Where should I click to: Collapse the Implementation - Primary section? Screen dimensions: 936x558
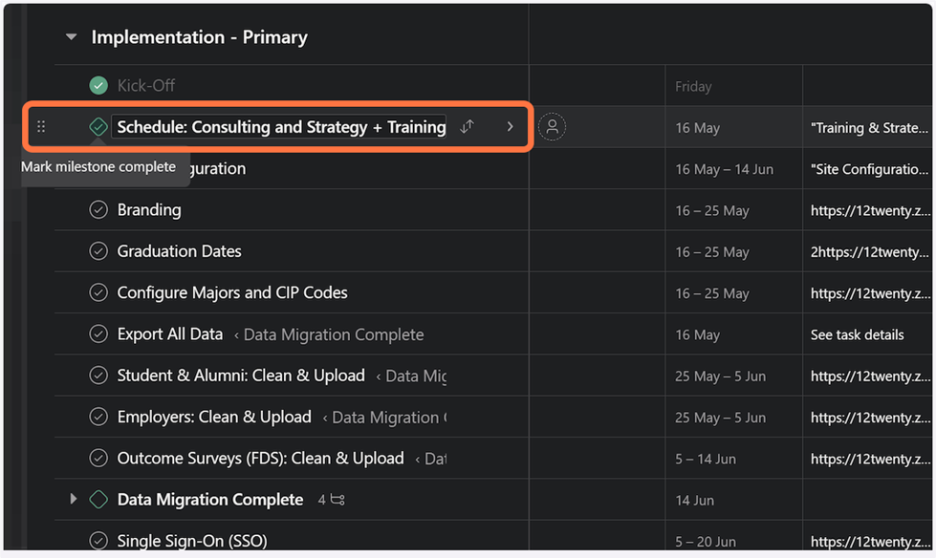click(71, 38)
